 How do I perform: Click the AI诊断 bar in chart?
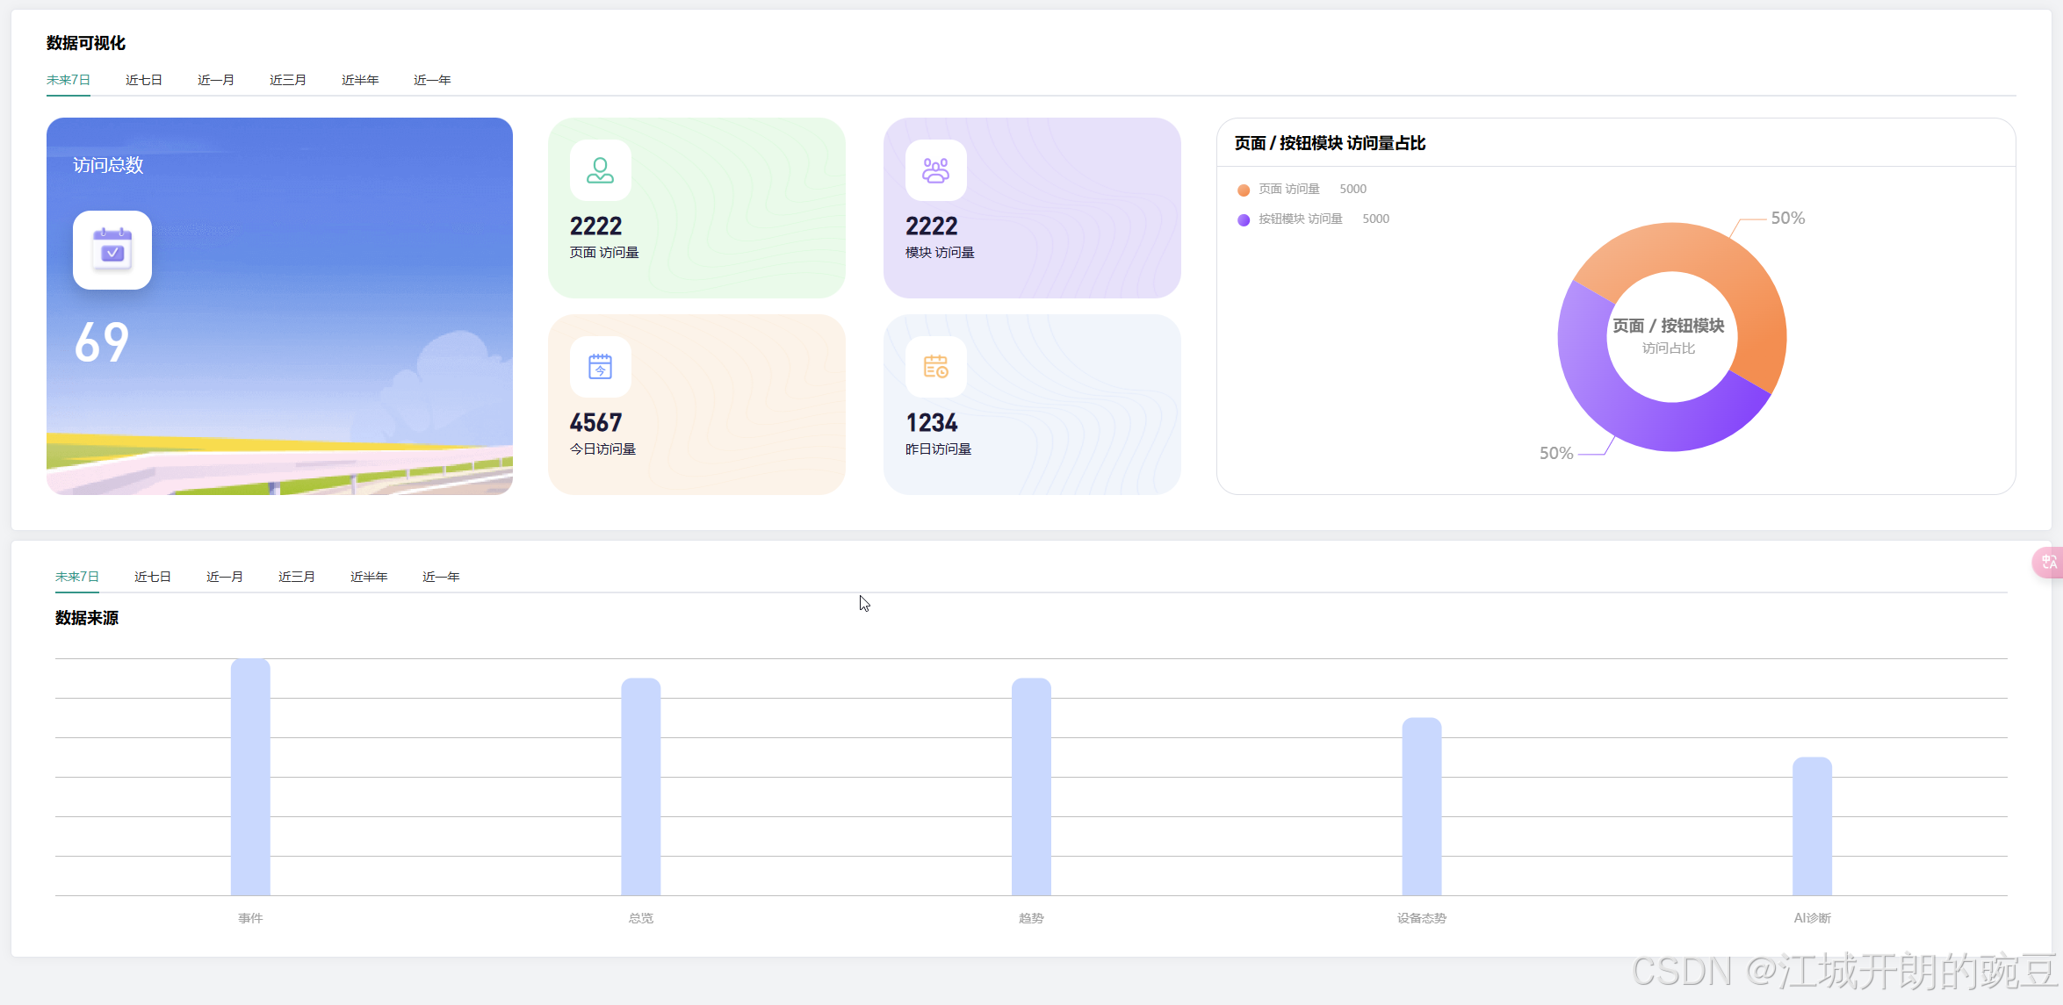[x=1812, y=825]
